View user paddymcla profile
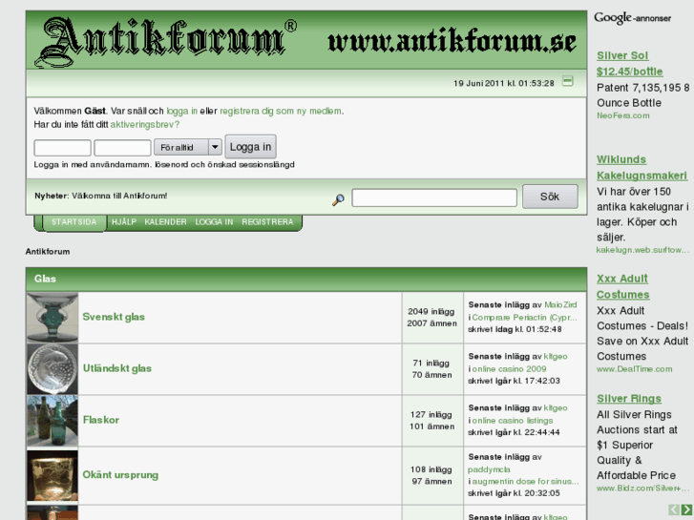694x520 pixels. (489, 469)
